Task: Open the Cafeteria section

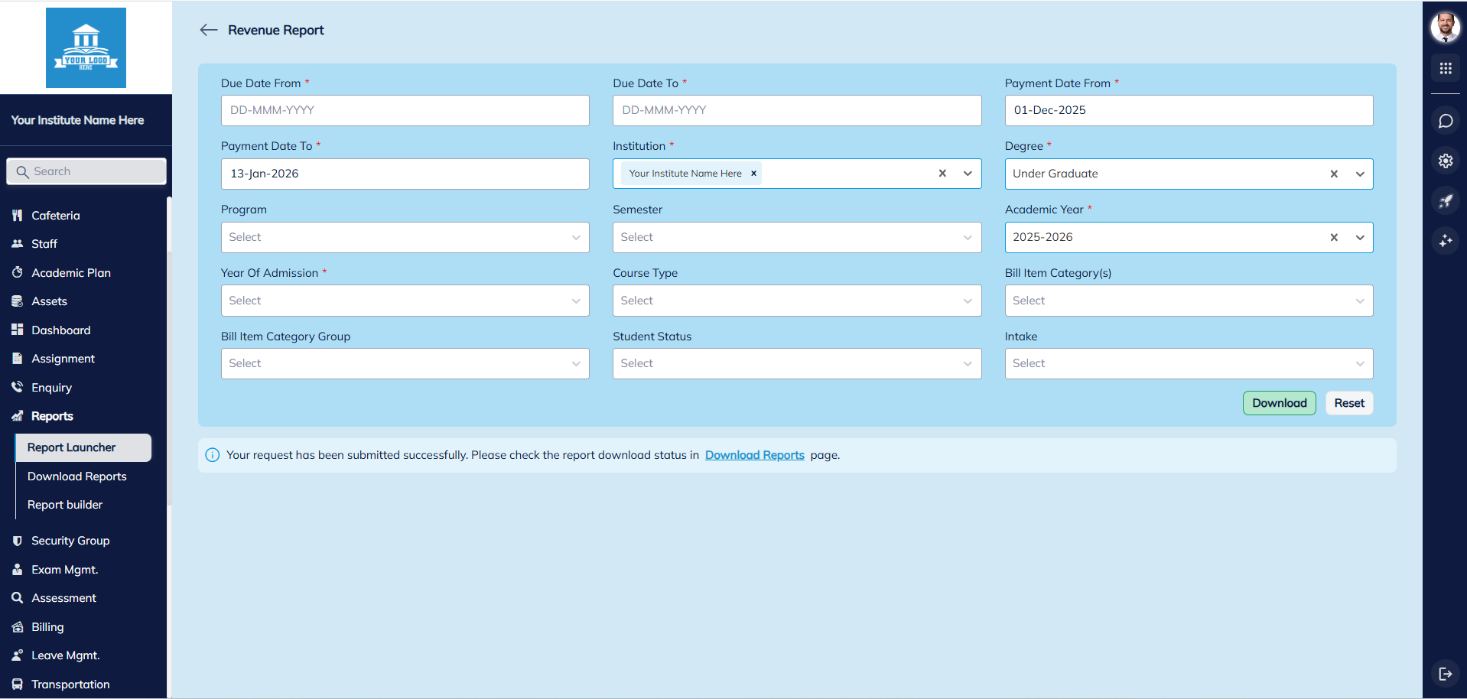Action: pos(54,215)
